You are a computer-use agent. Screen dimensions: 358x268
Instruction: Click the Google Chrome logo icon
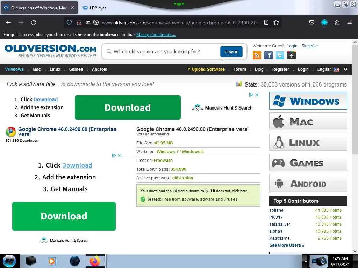(x=11, y=132)
